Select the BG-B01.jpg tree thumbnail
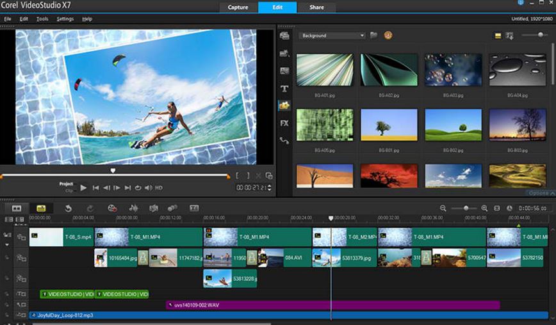Screen dimensions: 556x325 (389, 125)
